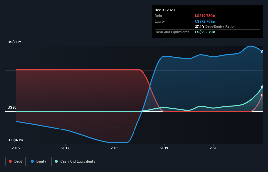The image size is (268, 172).
Task: Click the Dec 31 2020 tooltip date
Action: point(165,10)
